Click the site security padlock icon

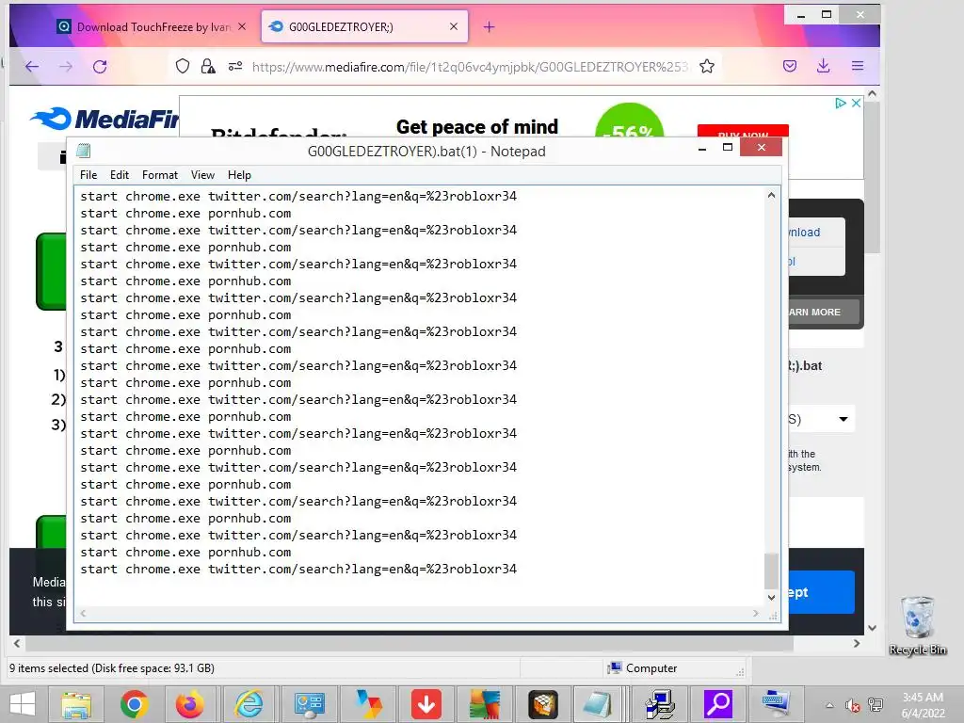[x=208, y=67]
